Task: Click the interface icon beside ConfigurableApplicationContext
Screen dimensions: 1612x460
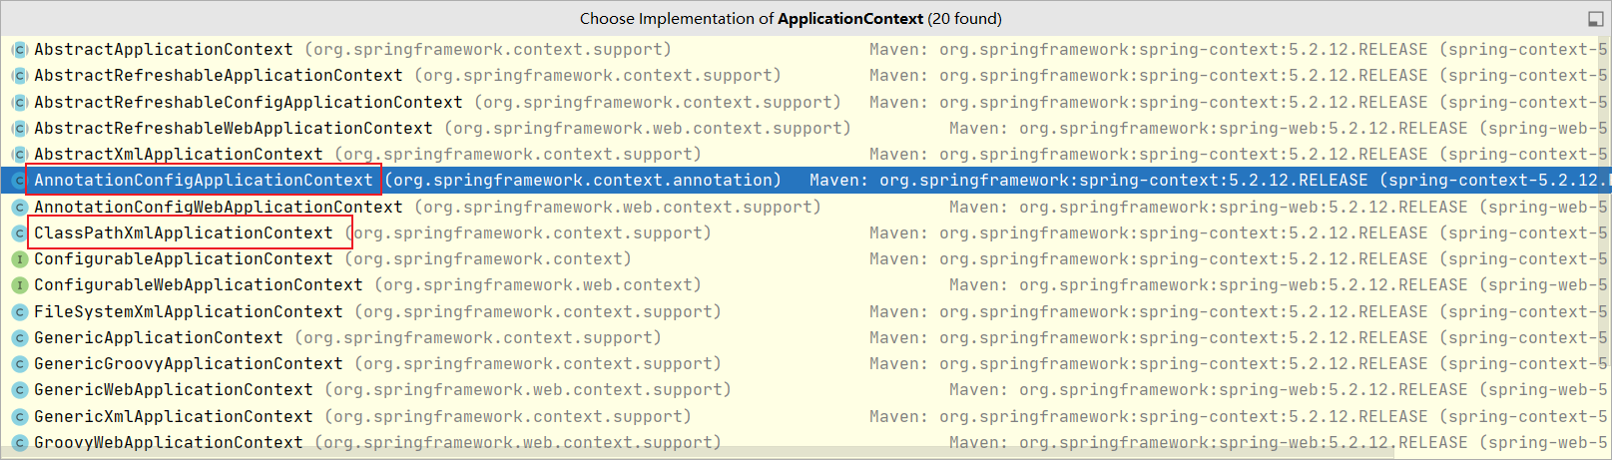Action: coord(19,259)
